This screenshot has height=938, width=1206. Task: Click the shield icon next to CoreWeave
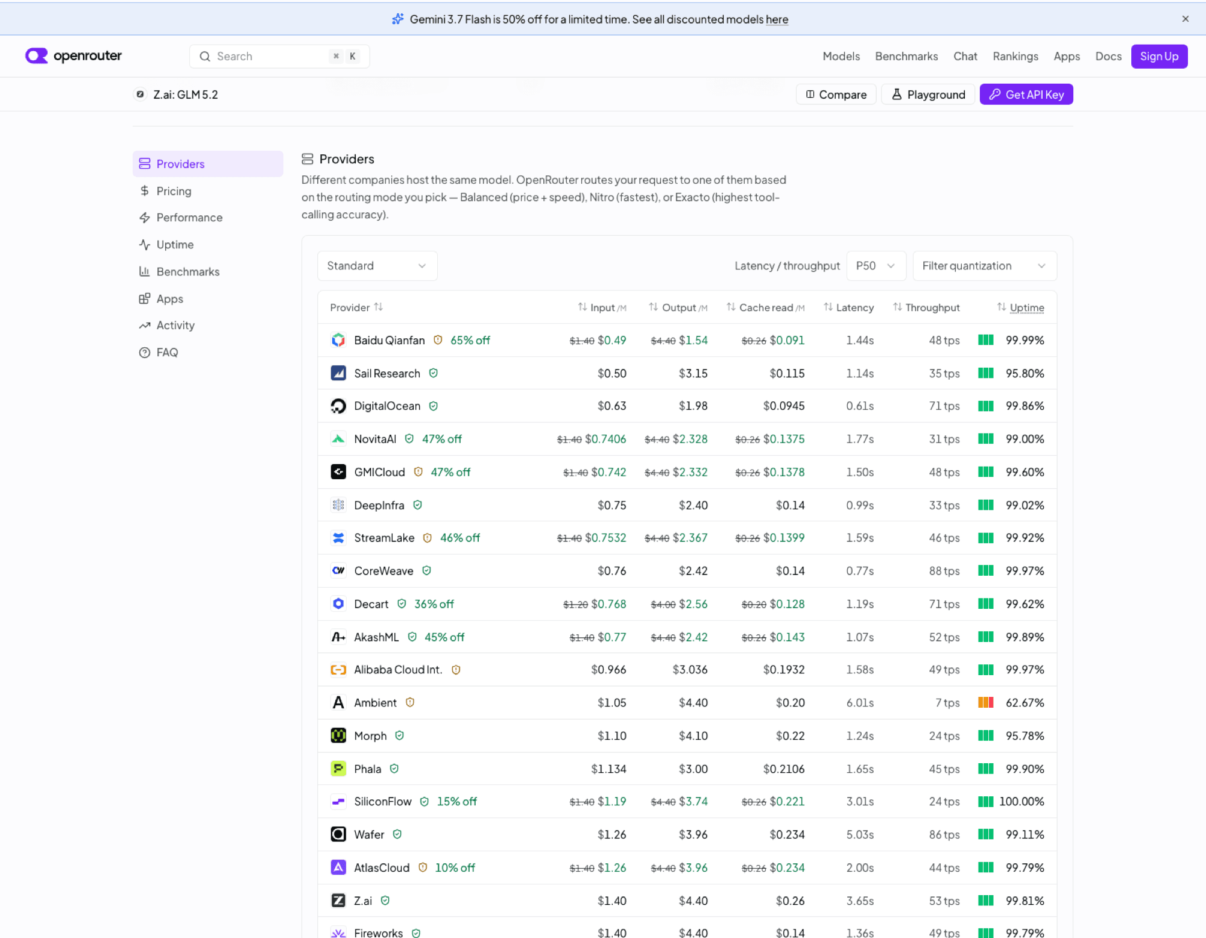(426, 570)
